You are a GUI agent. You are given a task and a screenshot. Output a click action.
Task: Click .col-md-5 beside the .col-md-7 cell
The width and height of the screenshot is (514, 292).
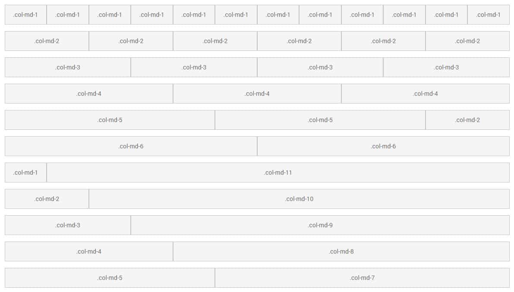pos(110,278)
